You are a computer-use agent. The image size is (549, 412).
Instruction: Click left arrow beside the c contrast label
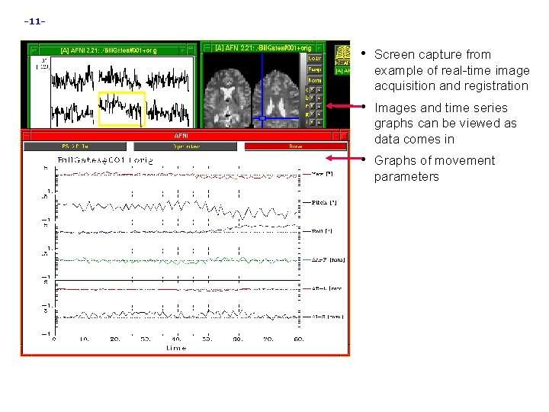click(x=313, y=90)
